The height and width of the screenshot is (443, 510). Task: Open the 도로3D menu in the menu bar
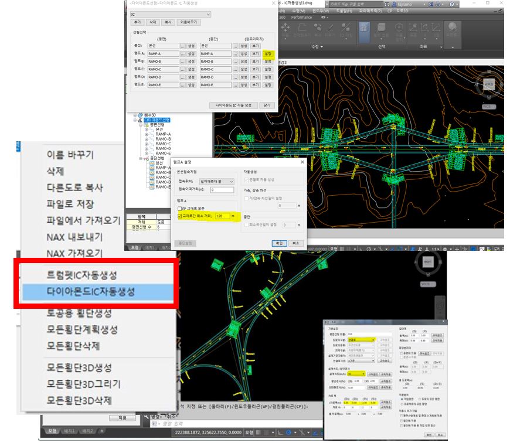pyautogui.click(x=402, y=11)
